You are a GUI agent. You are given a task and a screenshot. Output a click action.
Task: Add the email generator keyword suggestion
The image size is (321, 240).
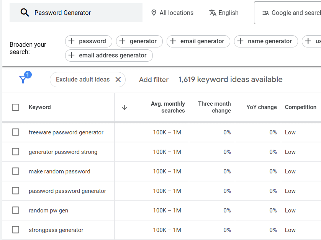pyautogui.click(x=198, y=41)
